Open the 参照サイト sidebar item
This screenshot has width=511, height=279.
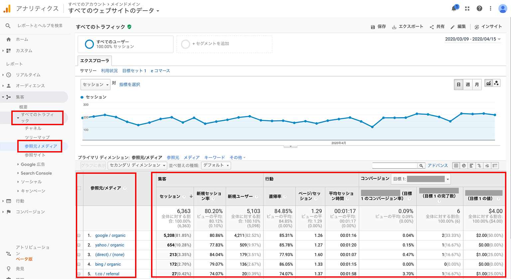pyautogui.click(x=35, y=155)
